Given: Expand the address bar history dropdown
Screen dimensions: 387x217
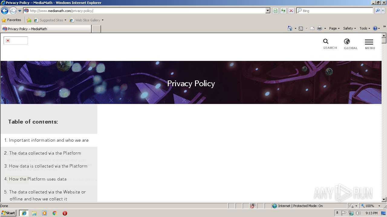Looking at the screenshot, I should pos(268,11).
